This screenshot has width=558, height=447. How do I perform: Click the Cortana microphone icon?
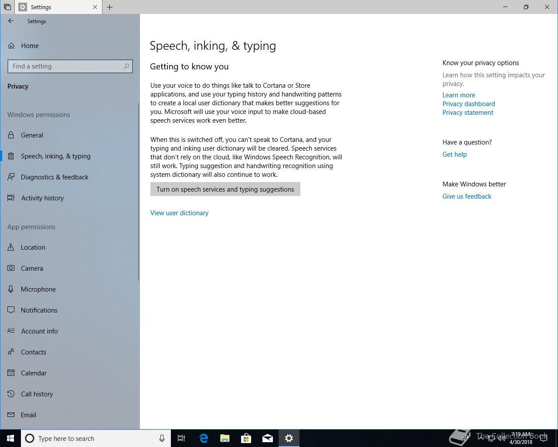162,438
